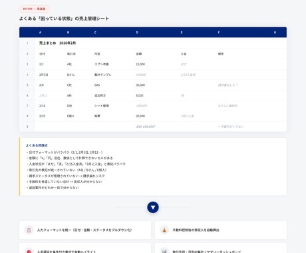Click the greyed 2/15入金済 payment cell
306x253 pixels.
[x=188, y=75]
